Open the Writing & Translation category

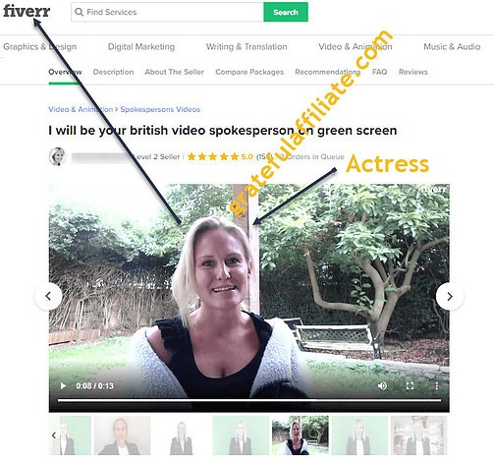247,47
